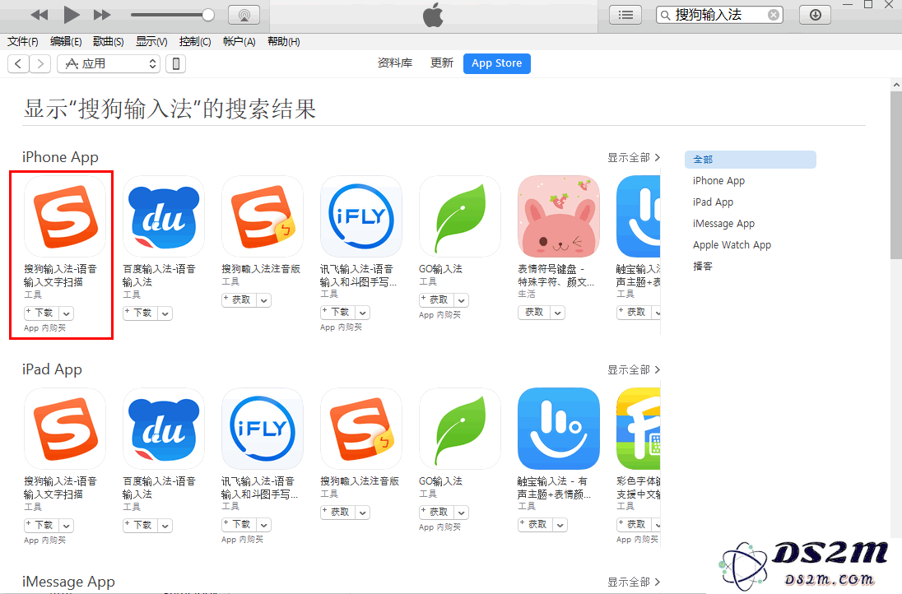Image resolution: width=902 pixels, height=594 pixels.
Task: Open 触宝输入法 smiley icon in iPad row
Action: tap(559, 429)
